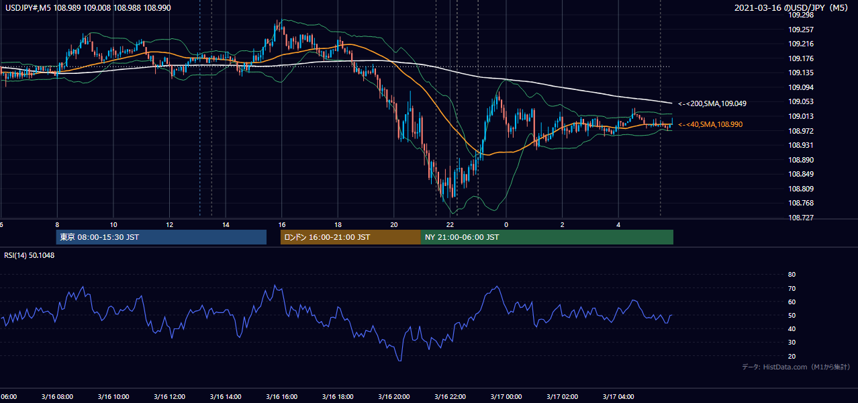The image size is (858, 403).
Task: Click hour label 18 under price chart
Action: click(338, 225)
